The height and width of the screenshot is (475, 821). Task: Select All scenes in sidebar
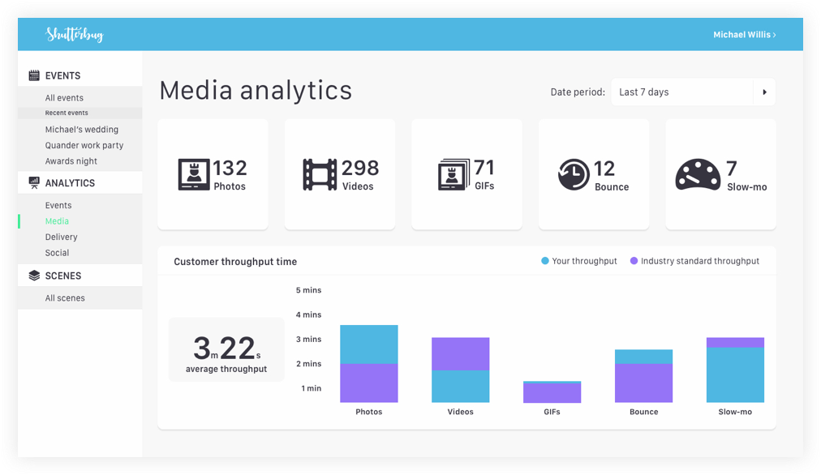tap(65, 298)
